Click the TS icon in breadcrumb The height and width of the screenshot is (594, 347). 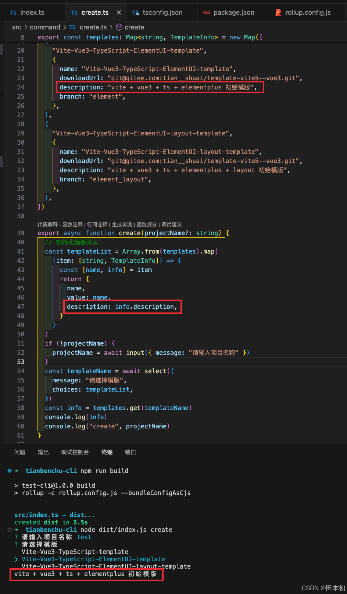pos(72,28)
